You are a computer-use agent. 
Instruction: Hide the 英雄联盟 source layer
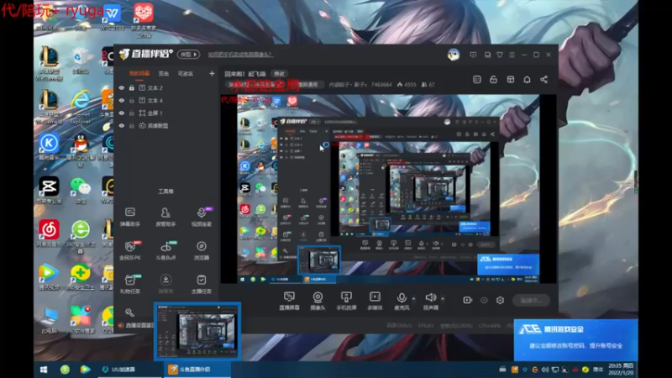(122, 125)
